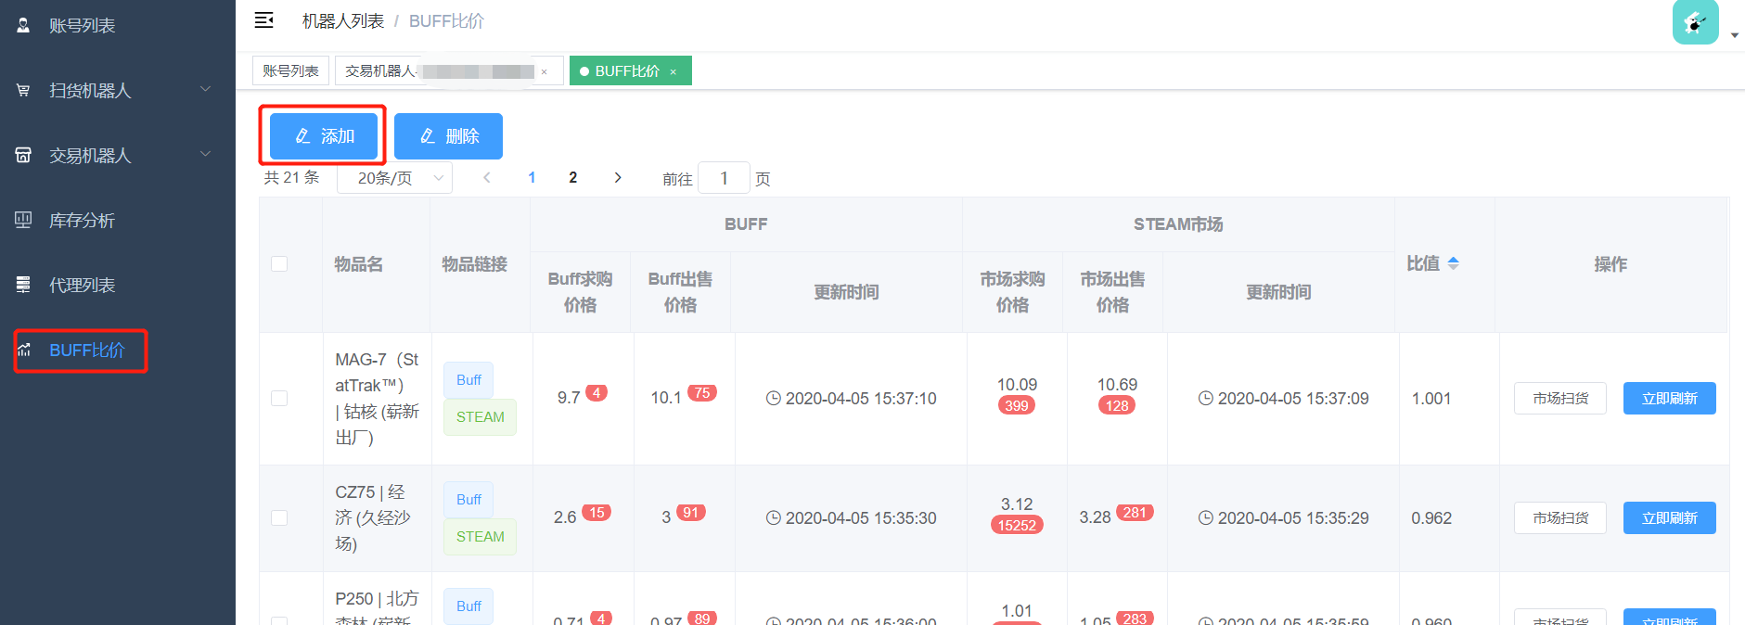This screenshot has width=1745, height=625.
Task: Click the 市场出售价格 column header
Action: pos(1112,291)
